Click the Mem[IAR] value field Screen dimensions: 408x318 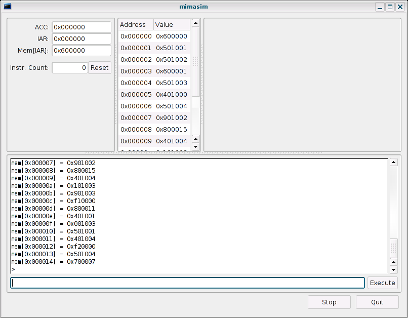(x=81, y=51)
